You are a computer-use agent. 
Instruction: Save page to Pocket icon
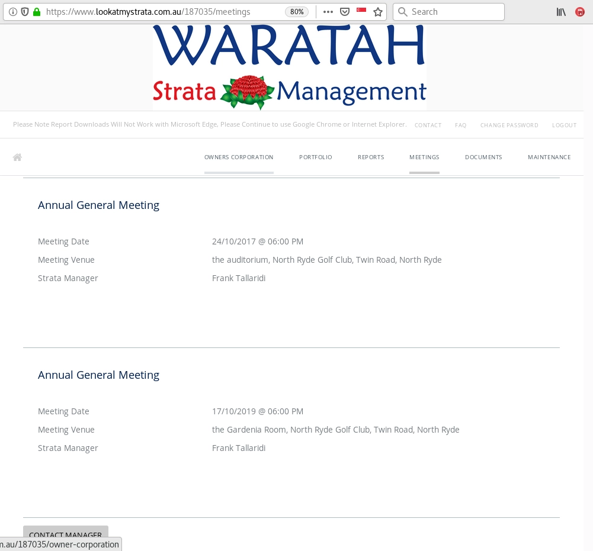coord(345,12)
